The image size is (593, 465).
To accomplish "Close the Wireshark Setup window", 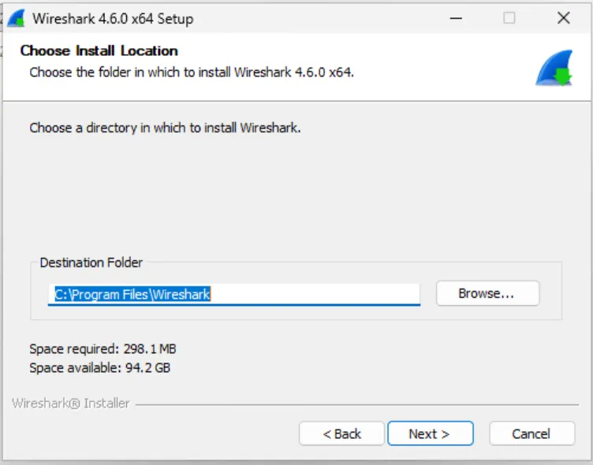I will point(563,18).
